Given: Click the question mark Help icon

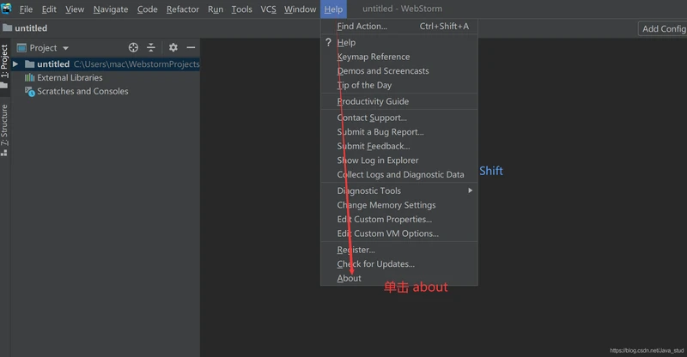Looking at the screenshot, I should 328,43.
